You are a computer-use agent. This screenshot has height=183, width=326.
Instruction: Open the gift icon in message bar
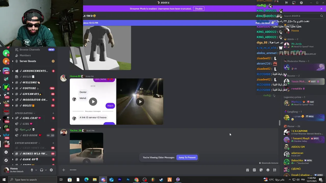point(247,170)
